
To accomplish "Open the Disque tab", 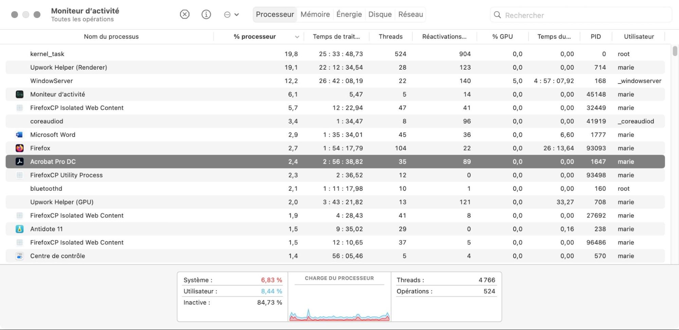I will (x=380, y=14).
